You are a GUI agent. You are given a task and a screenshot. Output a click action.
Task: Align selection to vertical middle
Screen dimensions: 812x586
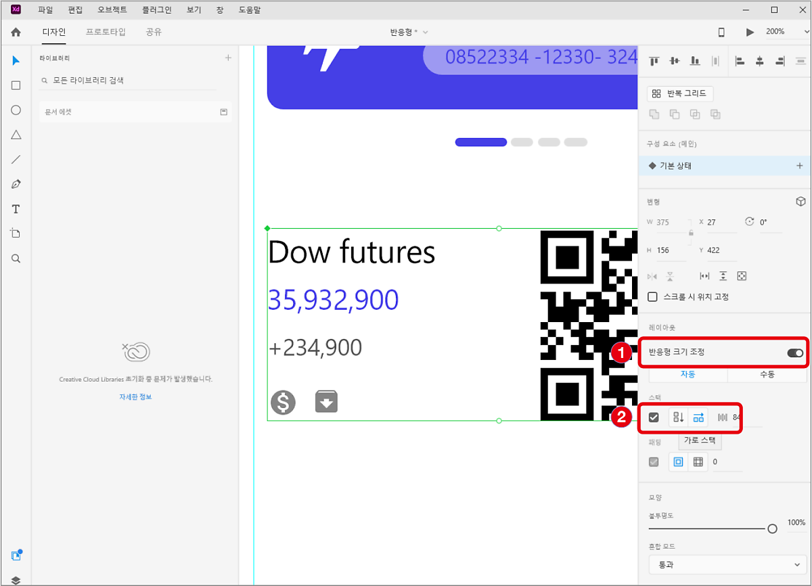tap(674, 61)
